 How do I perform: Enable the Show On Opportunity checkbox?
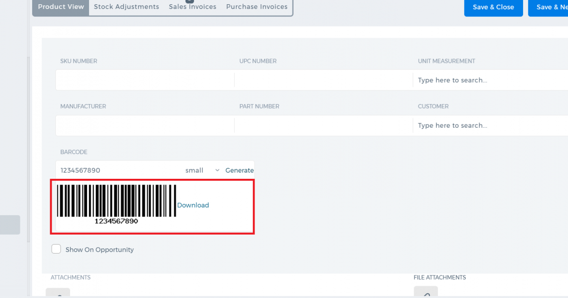(x=56, y=249)
